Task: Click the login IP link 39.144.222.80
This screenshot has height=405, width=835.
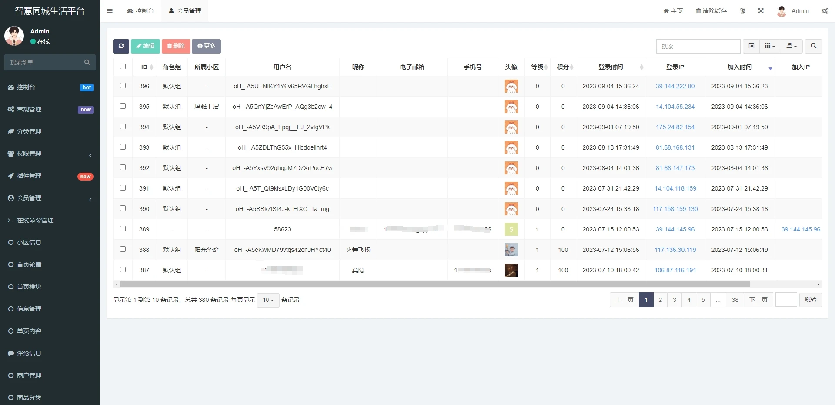Action: (675, 86)
